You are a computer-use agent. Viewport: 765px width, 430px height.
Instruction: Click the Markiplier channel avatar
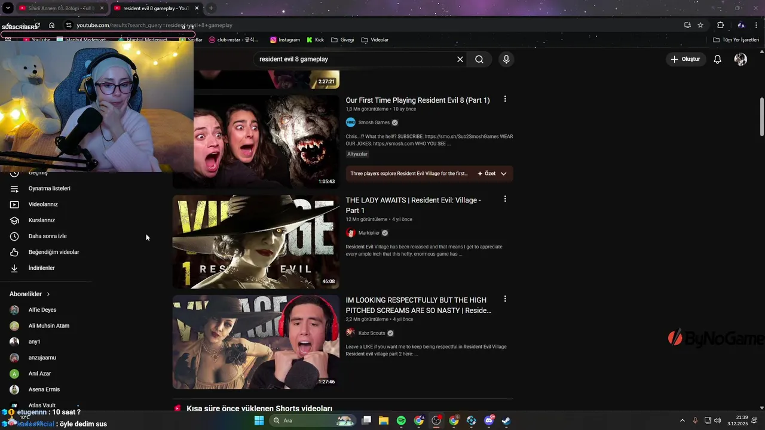(351, 233)
